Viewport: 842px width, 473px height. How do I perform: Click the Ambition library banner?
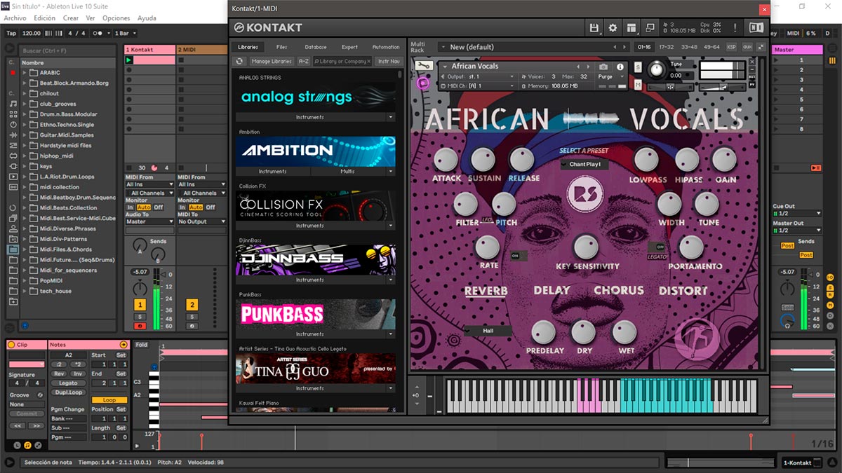point(315,151)
